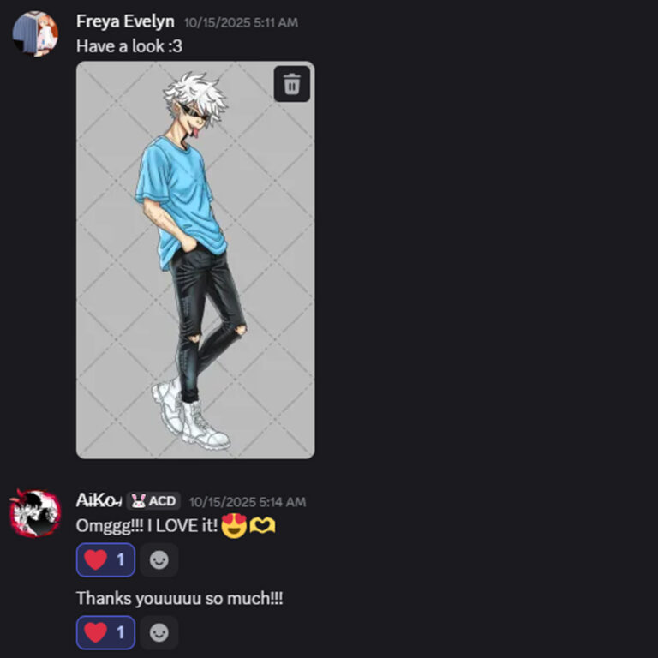Click the heart hands emoji in the message
Viewport: 658px width, 658px height.
click(262, 525)
